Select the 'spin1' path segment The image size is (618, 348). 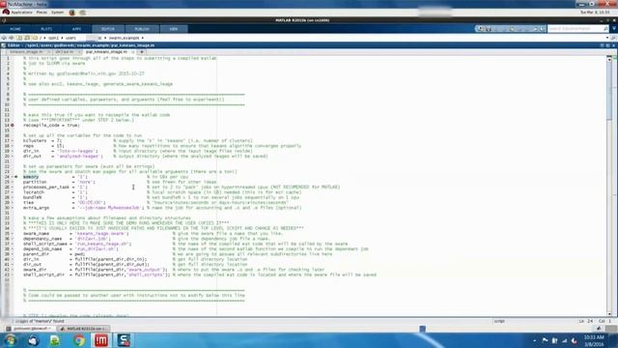(x=53, y=38)
